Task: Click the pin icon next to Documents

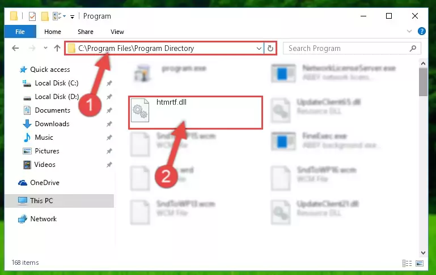Action: [x=109, y=110]
